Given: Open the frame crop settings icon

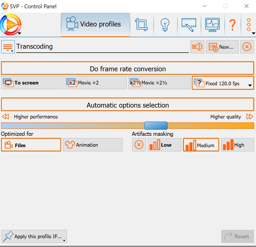Looking at the screenshot, I should pos(141,25).
